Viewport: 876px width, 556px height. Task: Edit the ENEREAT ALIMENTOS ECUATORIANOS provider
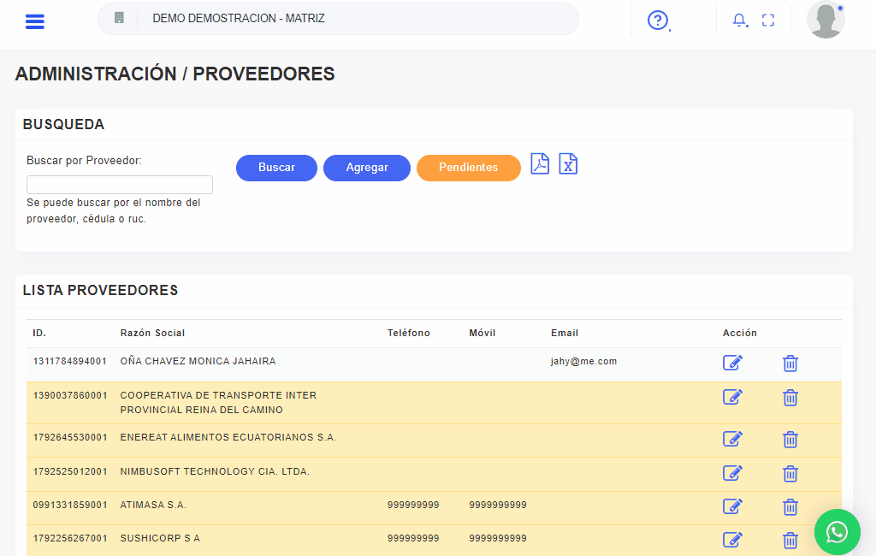732,440
